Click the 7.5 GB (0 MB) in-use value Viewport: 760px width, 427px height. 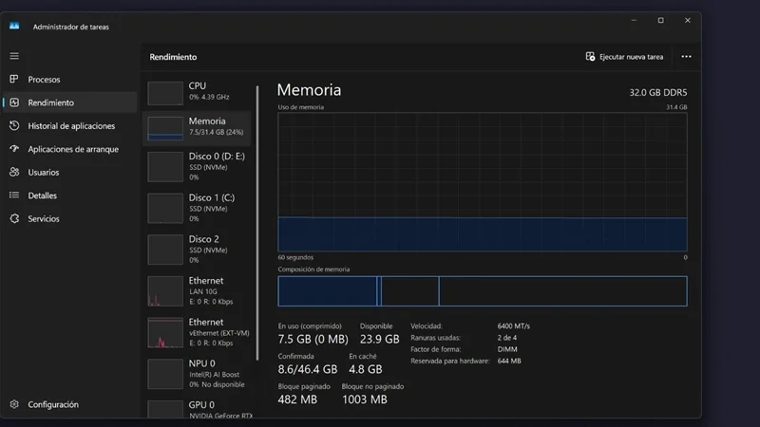[313, 340]
